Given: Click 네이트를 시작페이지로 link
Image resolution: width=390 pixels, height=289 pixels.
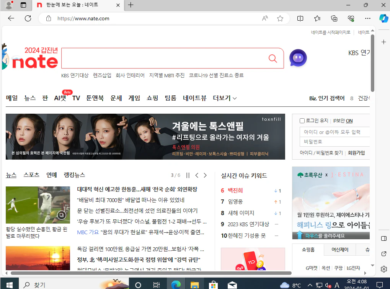Looking at the screenshot, I should click(331, 32).
